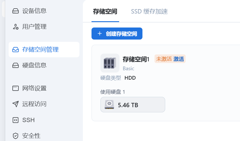The height and width of the screenshot is (141, 240).
Task: Click the SSH code icon
Action: point(16,120)
